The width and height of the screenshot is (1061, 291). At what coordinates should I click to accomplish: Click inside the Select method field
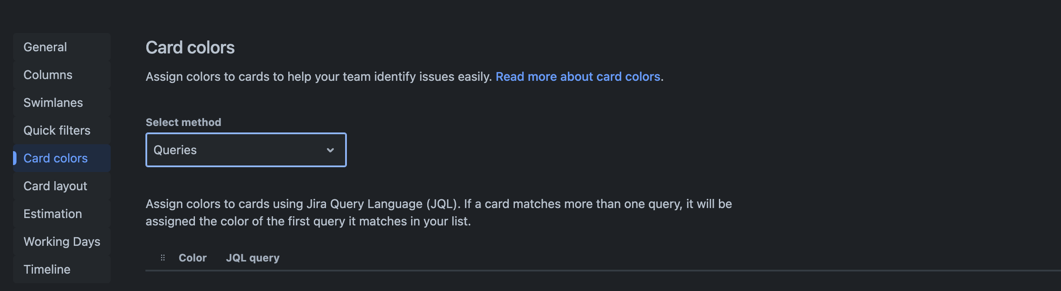[x=246, y=150]
